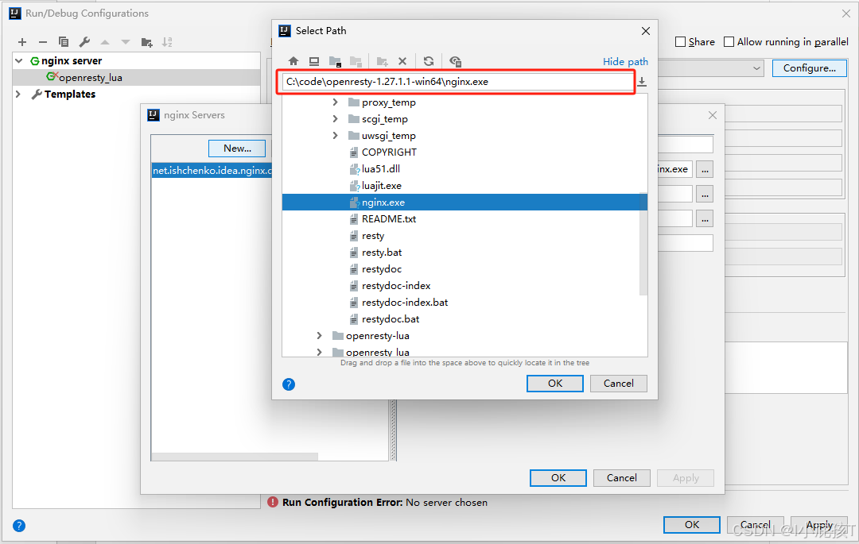The image size is (859, 544).
Task: Enable the Share checkbox
Action: coord(680,42)
